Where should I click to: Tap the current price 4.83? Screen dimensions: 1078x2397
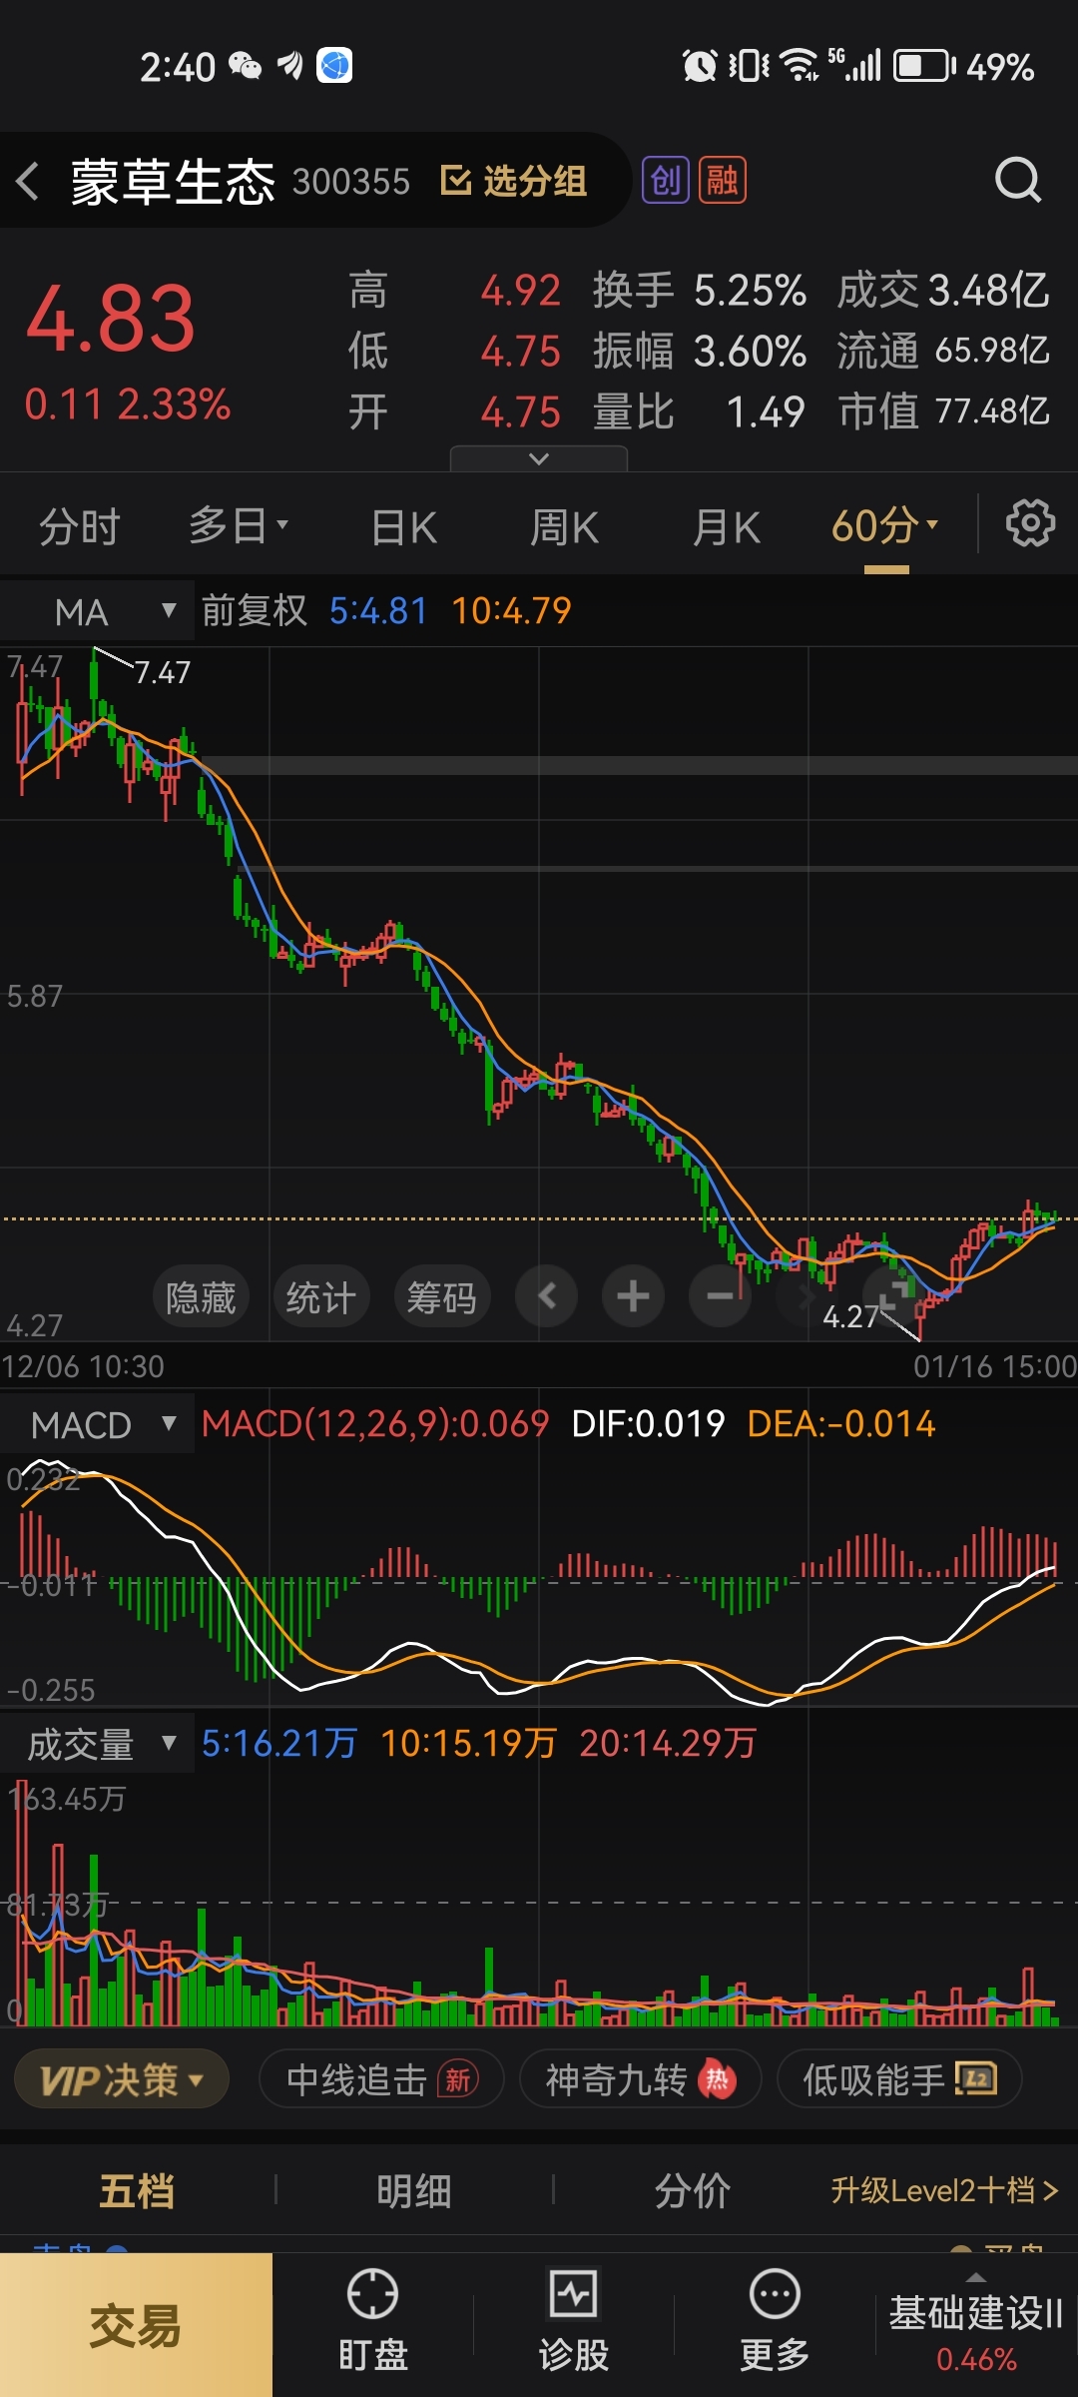tap(111, 320)
